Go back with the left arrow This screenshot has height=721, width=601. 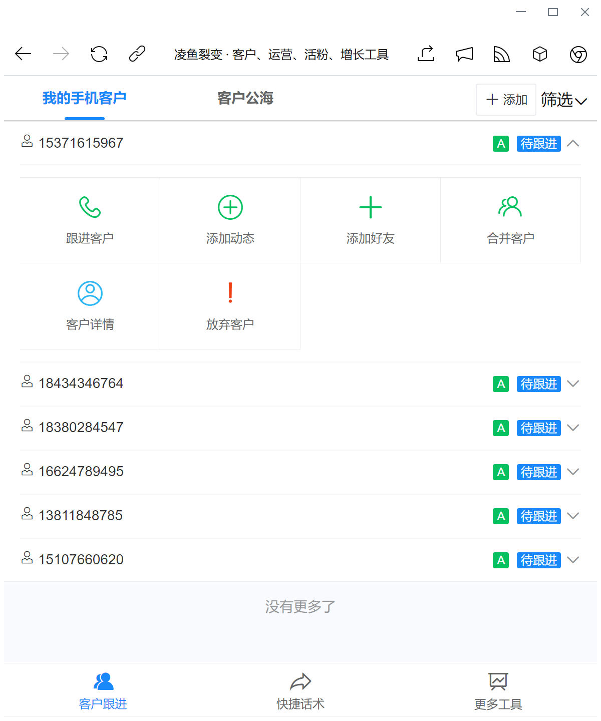pyautogui.click(x=23, y=54)
